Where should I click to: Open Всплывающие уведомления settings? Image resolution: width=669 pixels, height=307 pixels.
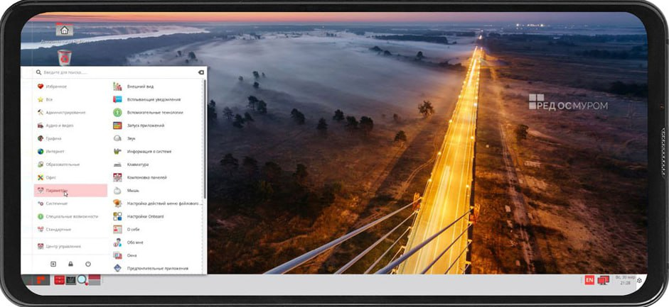point(157,99)
